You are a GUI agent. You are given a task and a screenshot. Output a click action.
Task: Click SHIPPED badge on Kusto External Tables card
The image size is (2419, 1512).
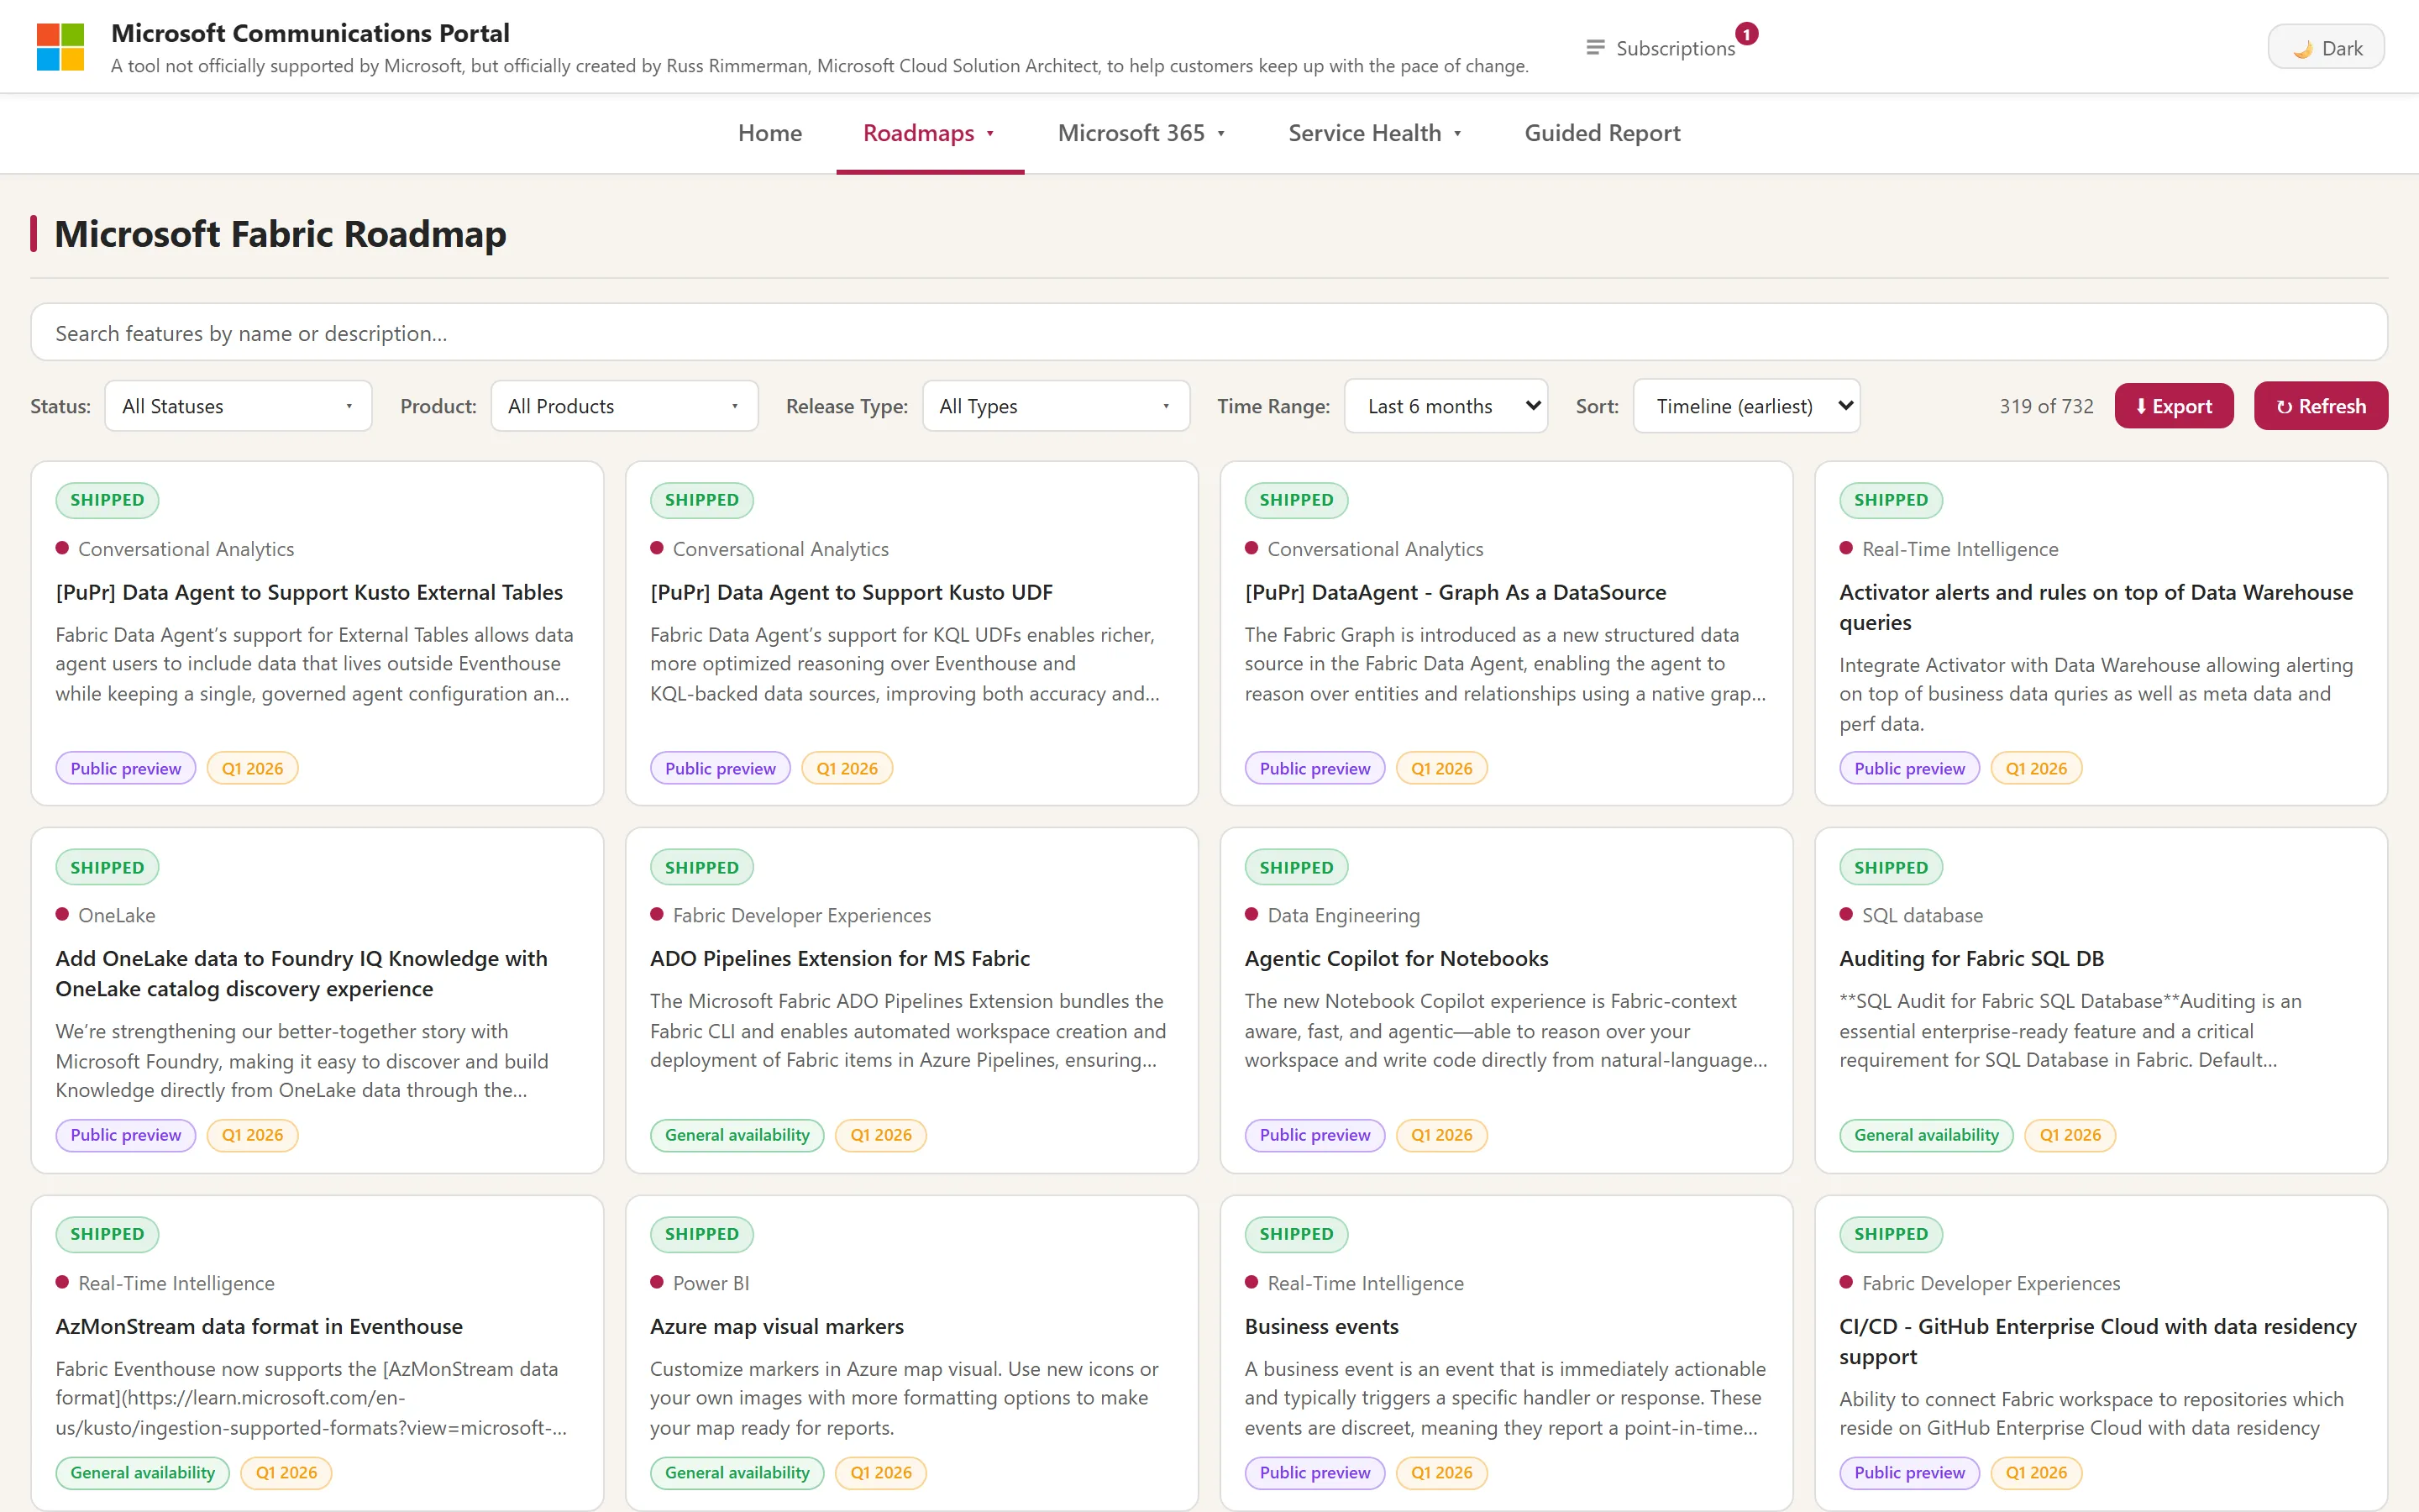107,500
